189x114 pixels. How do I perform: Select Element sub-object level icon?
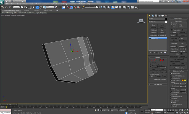[x=163, y=60]
